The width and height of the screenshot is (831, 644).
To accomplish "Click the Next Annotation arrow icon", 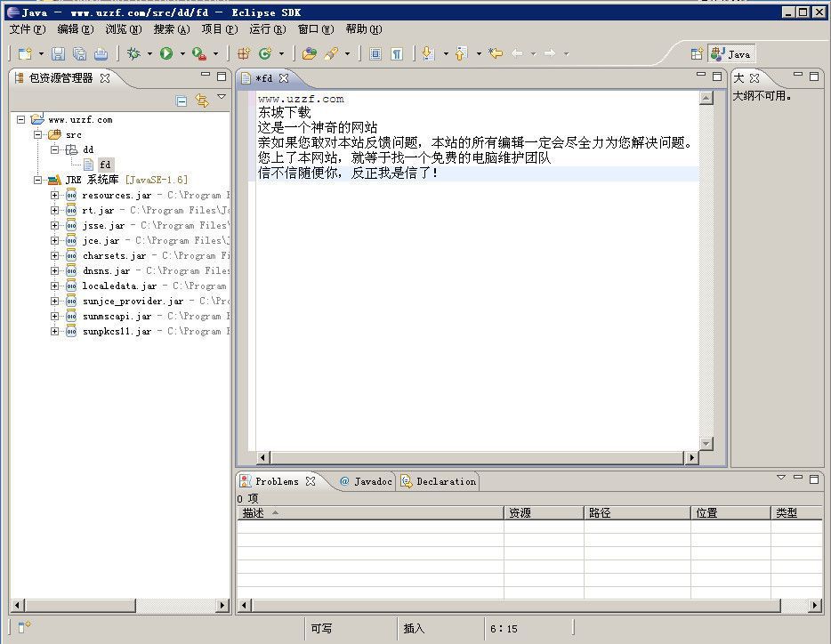I will 428,53.
